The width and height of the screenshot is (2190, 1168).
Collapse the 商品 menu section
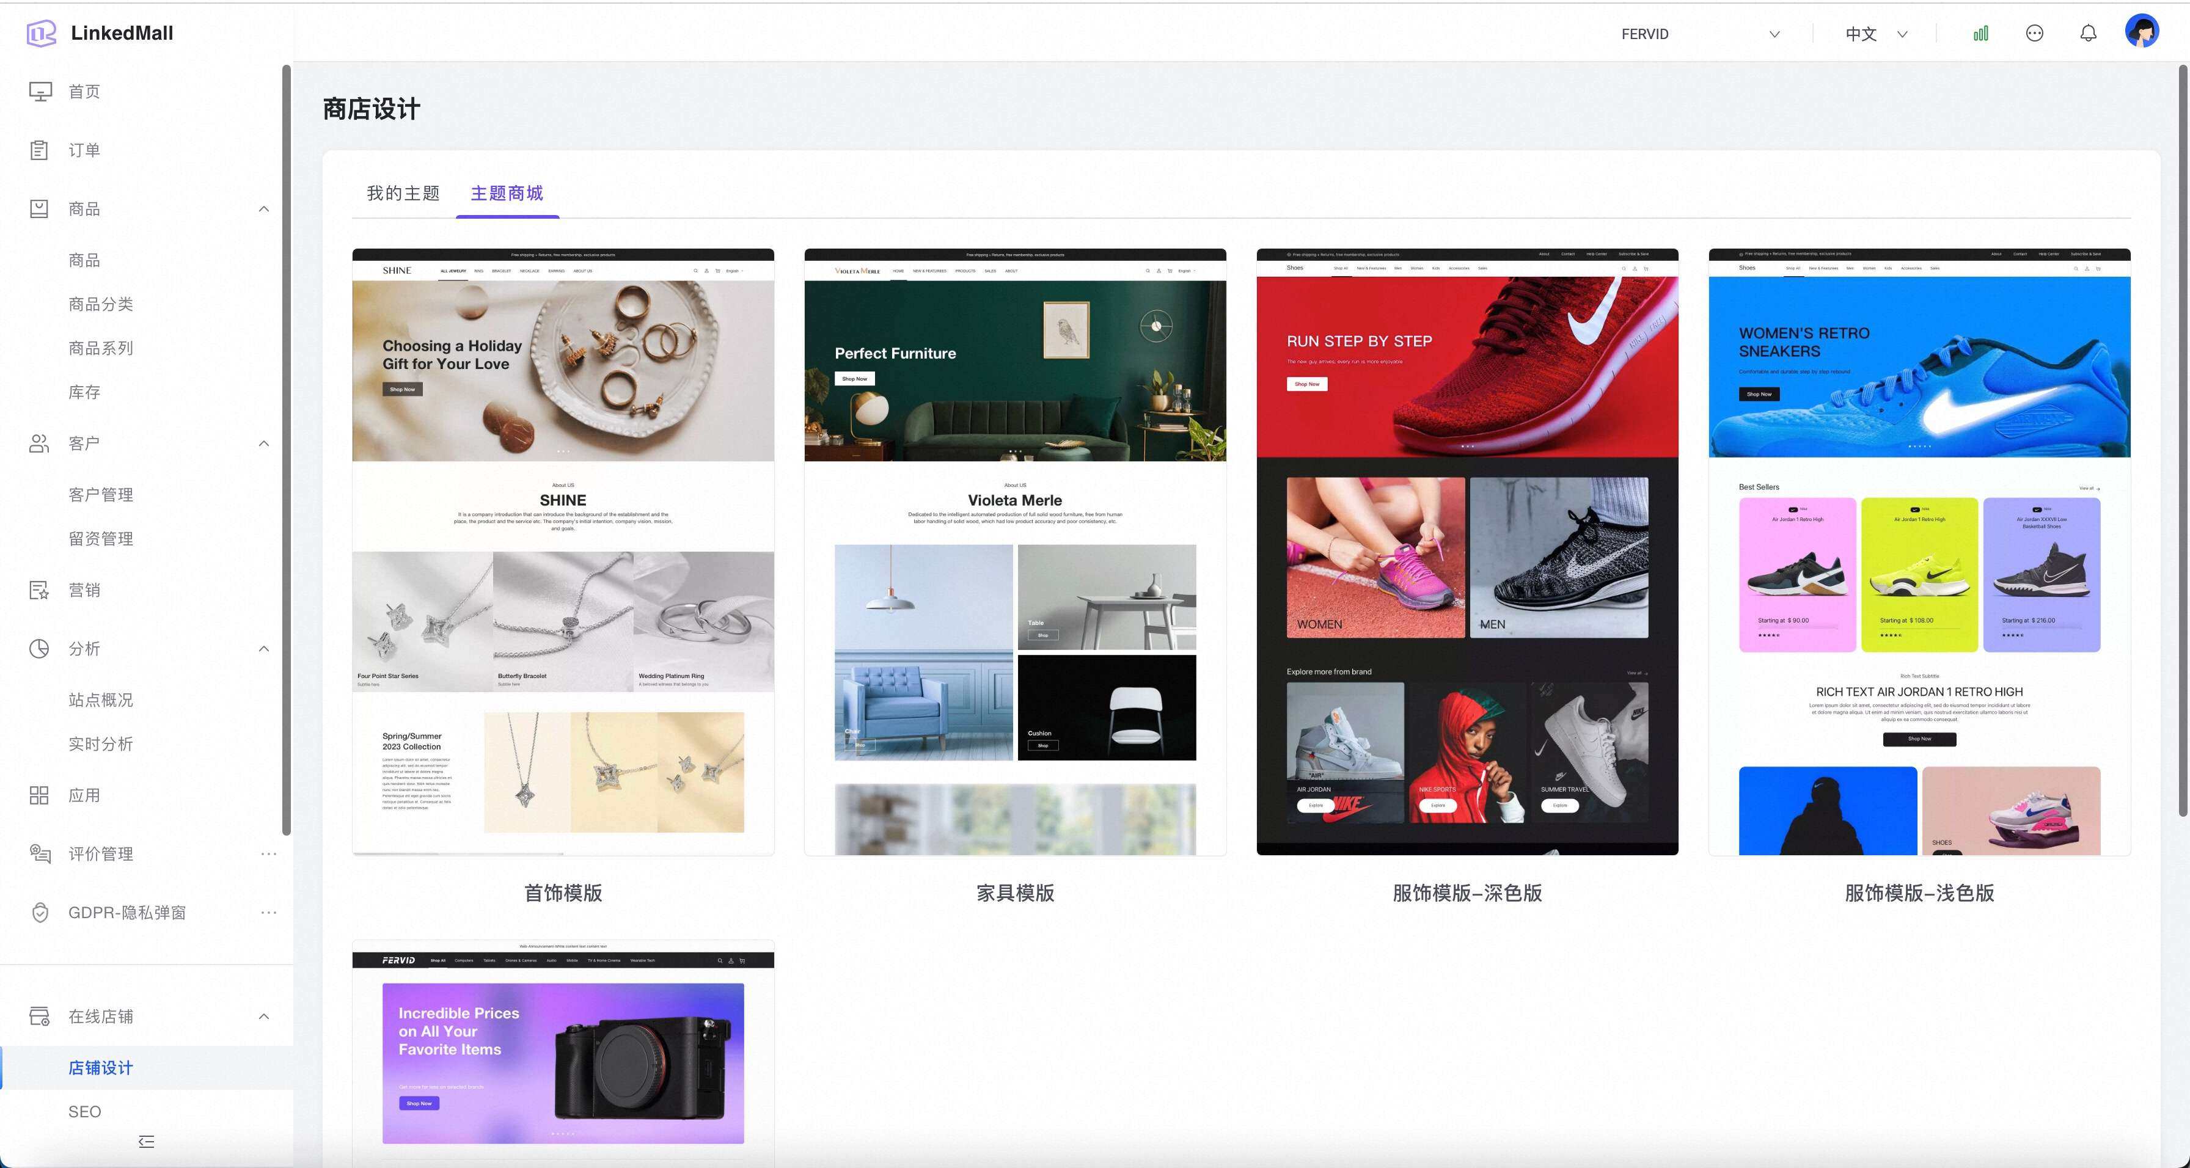point(263,209)
